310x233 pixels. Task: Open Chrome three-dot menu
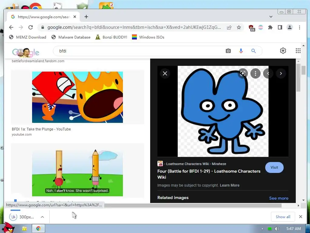(x=299, y=27)
